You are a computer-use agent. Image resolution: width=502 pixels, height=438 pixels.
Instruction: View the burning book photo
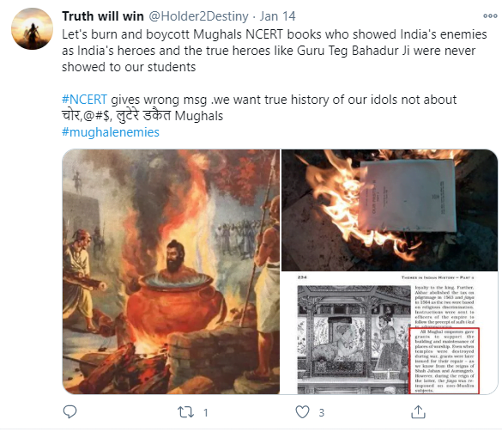pos(390,210)
